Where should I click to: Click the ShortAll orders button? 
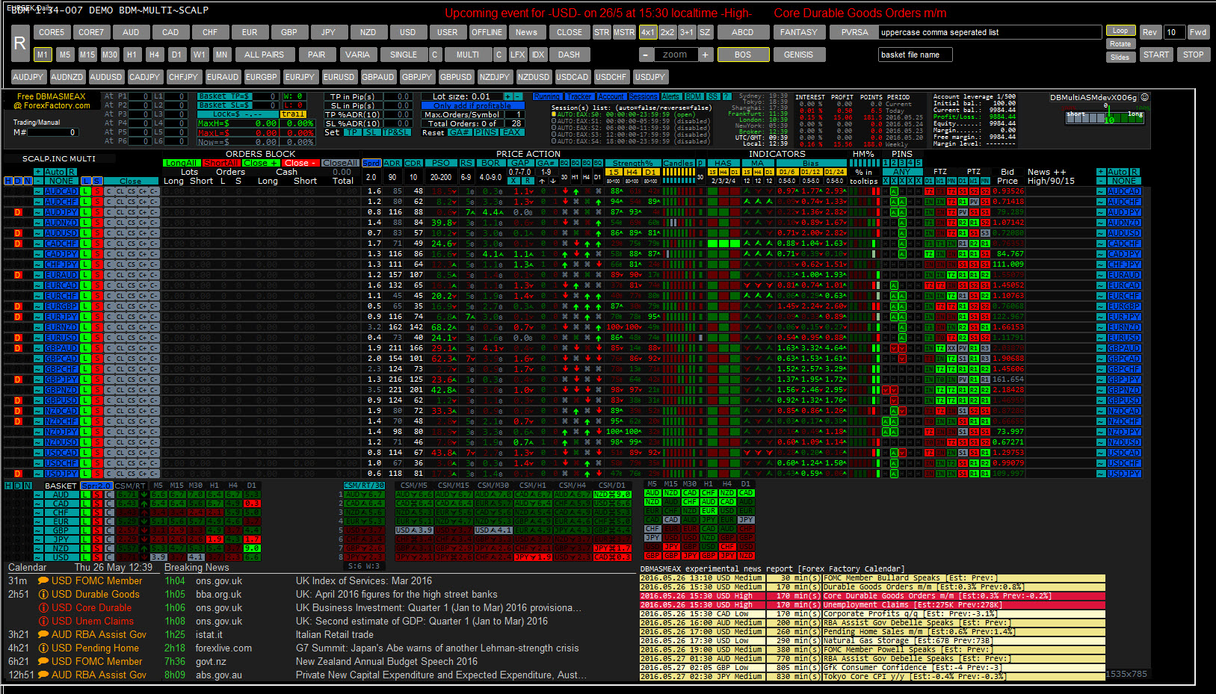(220, 163)
